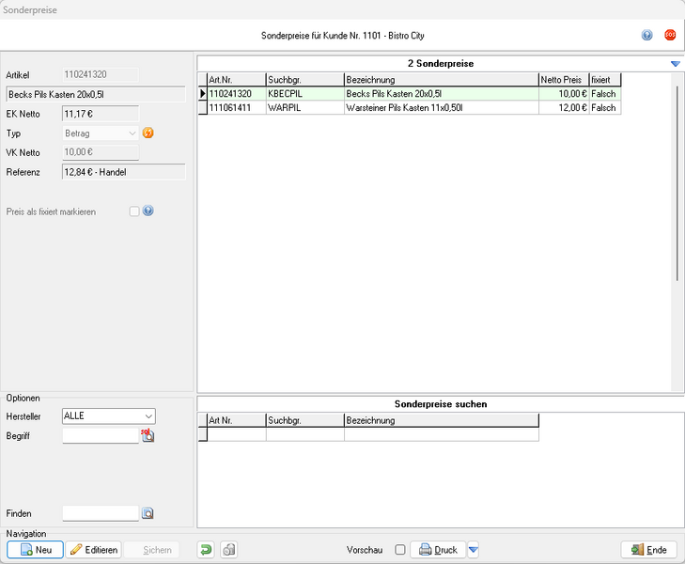685x564 pixels.
Task: Click the Artikel number field 110241320
Action: (x=101, y=74)
